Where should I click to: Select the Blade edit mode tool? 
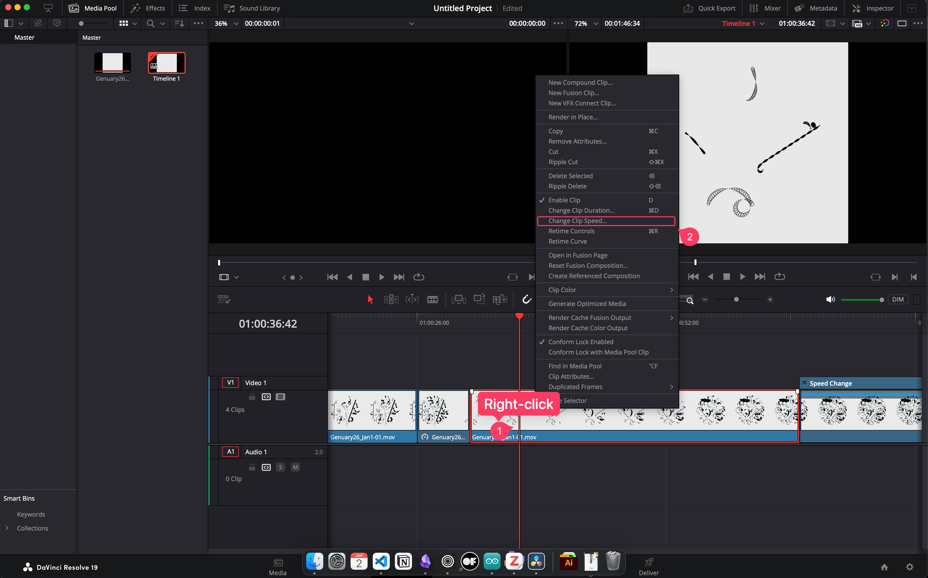click(432, 299)
